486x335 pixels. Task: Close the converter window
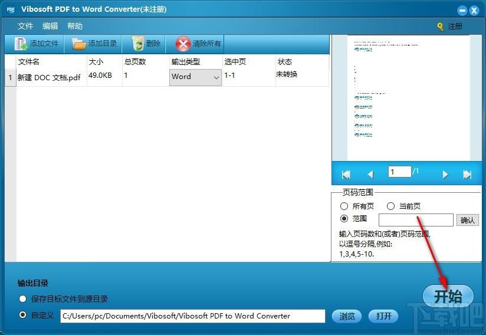[474, 11]
